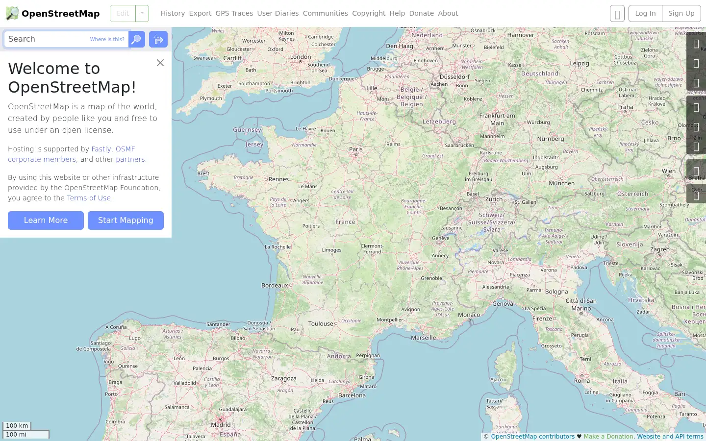This screenshot has height=441, width=706.
Task: Click the OpenStreetMap title text
Action: pyautogui.click(x=60, y=14)
